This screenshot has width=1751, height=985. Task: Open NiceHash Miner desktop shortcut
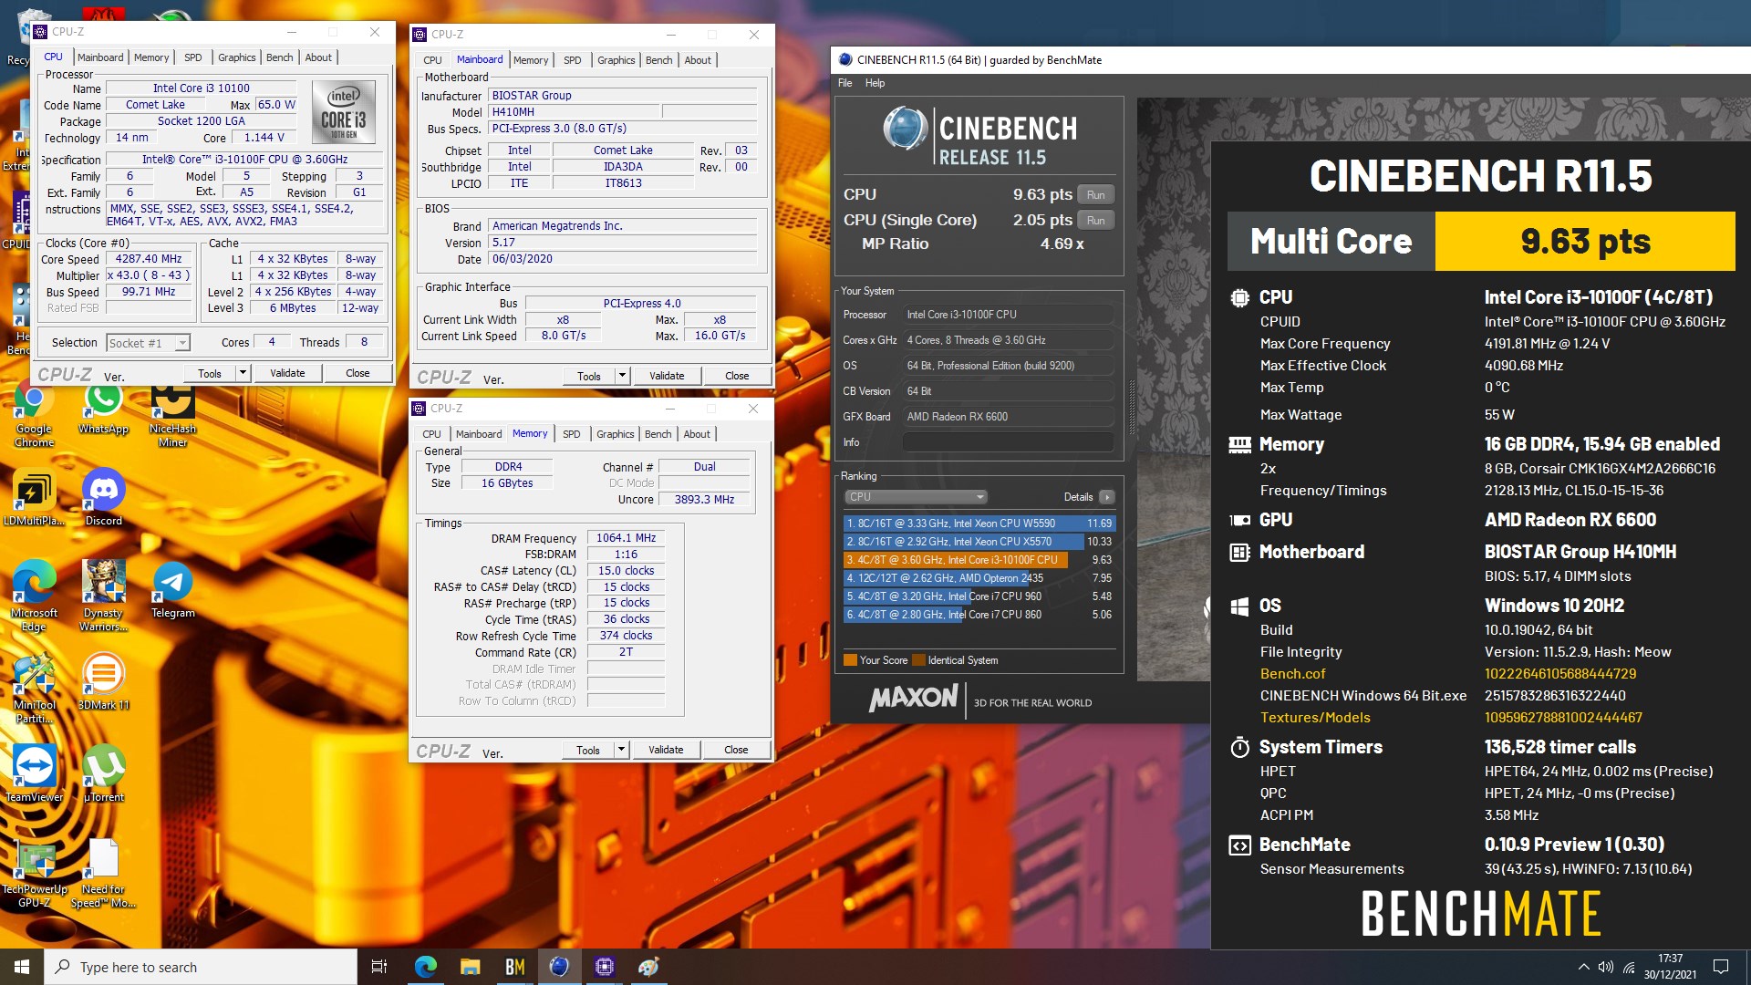point(172,415)
